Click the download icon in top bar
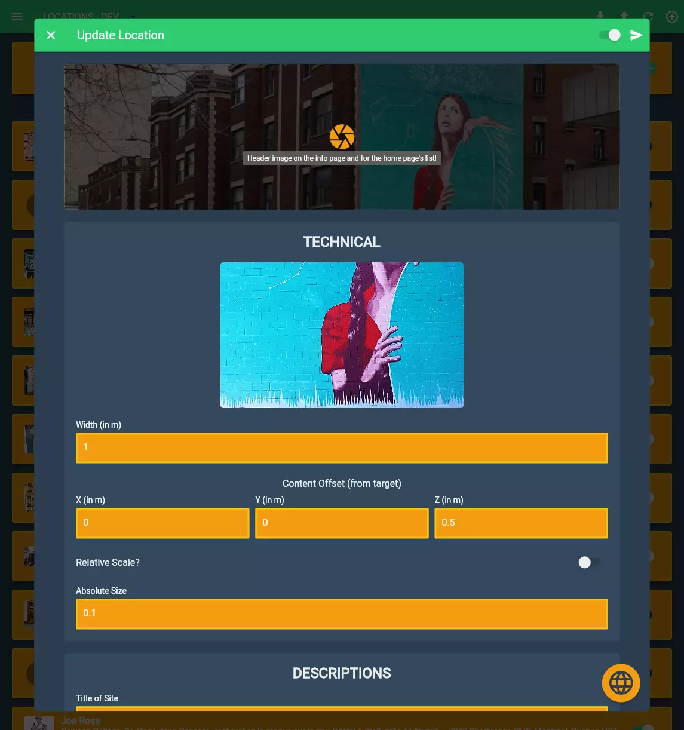 600,16
